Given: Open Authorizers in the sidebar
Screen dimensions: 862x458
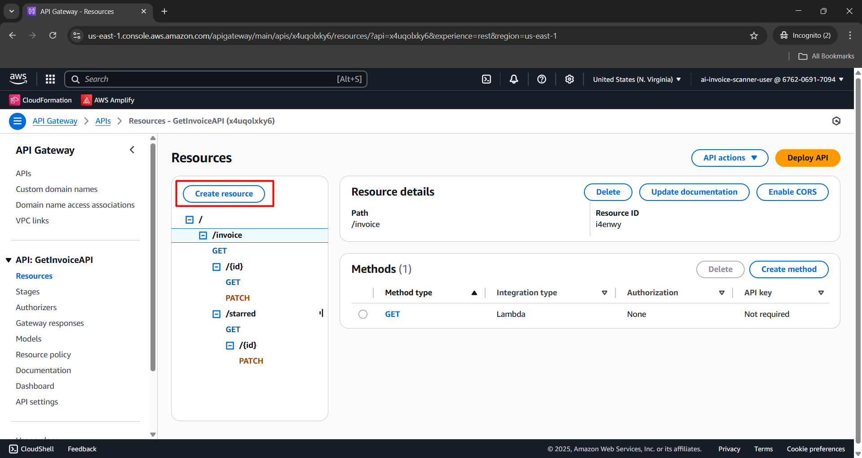Looking at the screenshot, I should coord(36,307).
